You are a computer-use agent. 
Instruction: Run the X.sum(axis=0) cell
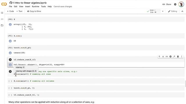(10, 71)
